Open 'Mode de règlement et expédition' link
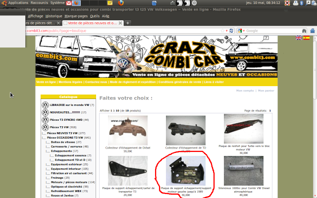 click(133, 82)
